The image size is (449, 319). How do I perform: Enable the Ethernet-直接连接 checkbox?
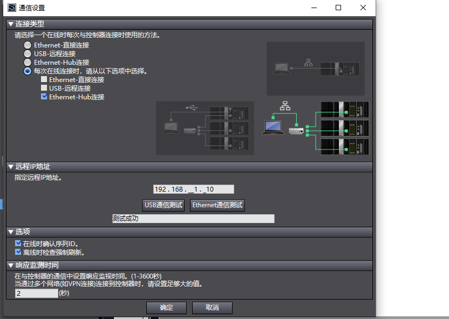(x=44, y=80)
